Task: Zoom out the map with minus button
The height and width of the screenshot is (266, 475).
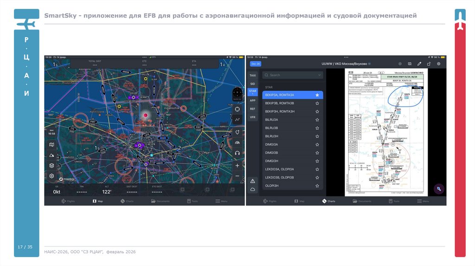Action: tap(237, 176)
